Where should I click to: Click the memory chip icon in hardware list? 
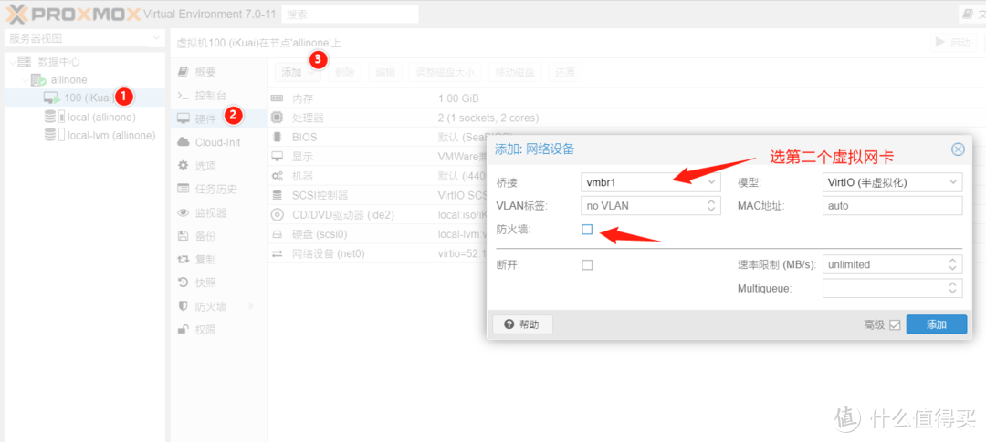[277, 98]
